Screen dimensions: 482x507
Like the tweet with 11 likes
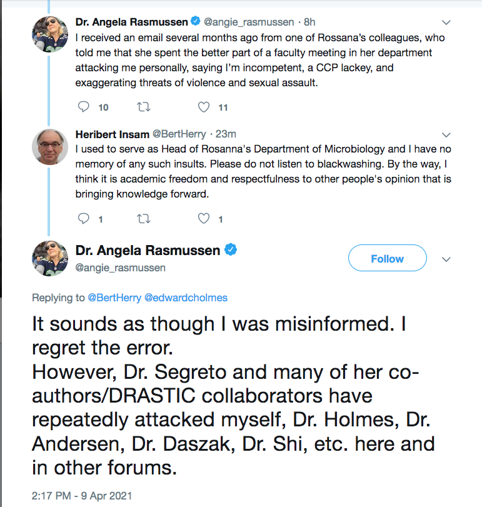point(204,108)
